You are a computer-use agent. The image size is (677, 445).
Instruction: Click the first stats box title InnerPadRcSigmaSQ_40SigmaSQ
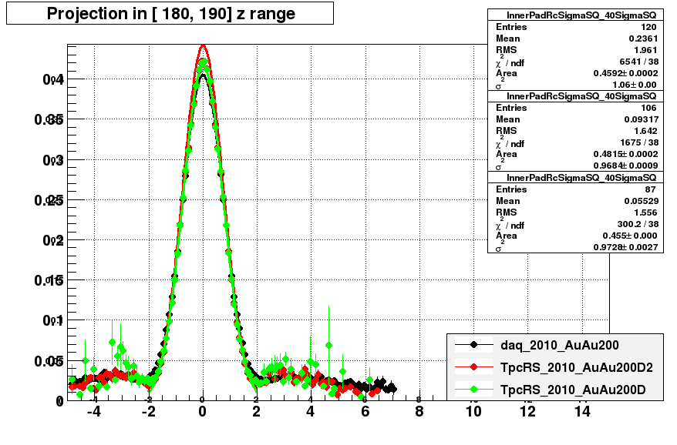tap(581, 15)
